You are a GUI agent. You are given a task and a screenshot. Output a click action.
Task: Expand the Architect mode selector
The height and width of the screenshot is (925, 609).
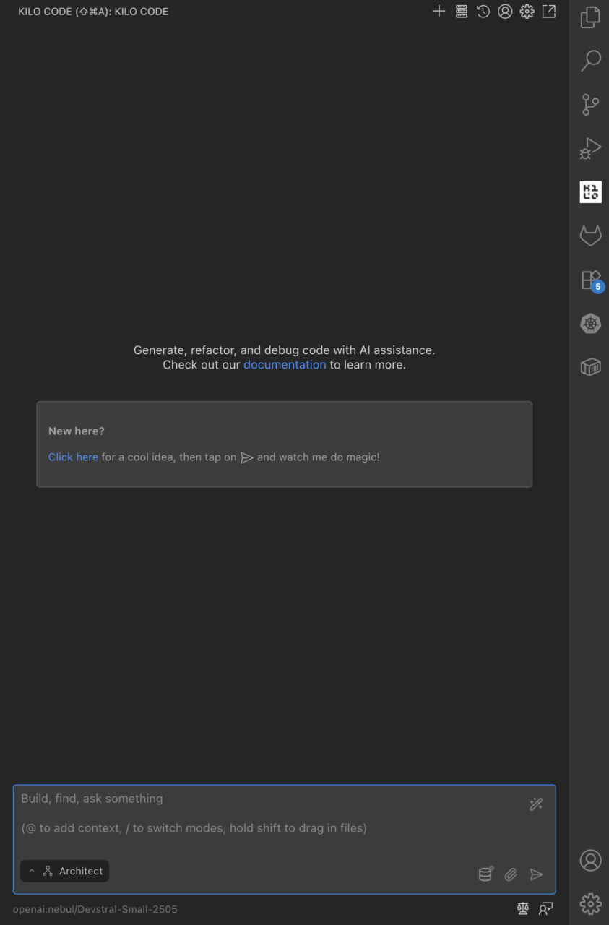coord(65,871)
